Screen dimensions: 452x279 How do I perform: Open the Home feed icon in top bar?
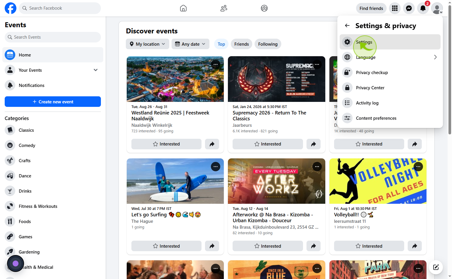(x=183, y=8)
